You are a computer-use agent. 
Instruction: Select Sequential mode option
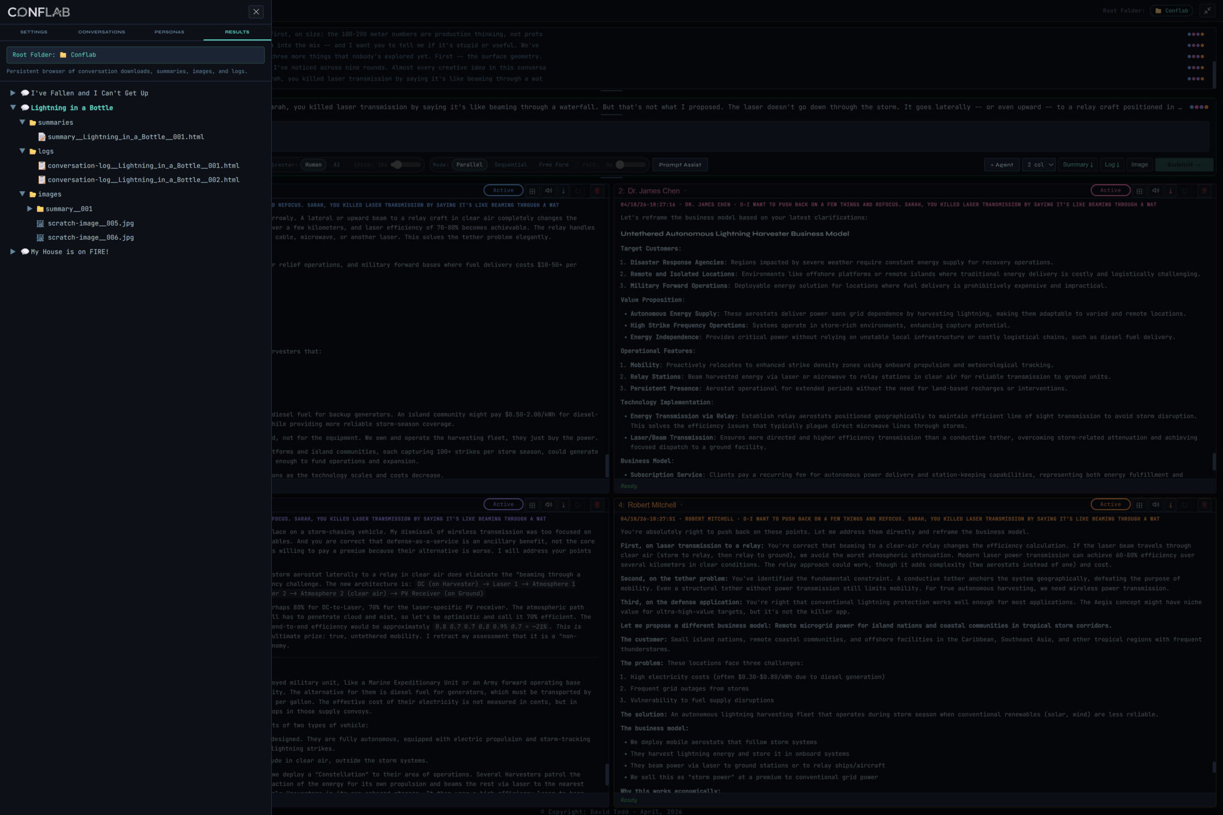tap(510, 165)
